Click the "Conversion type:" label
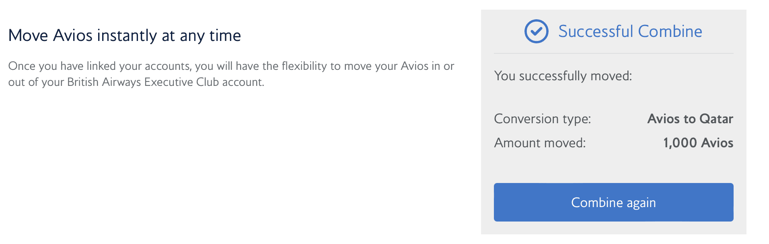 coord(542,119)
